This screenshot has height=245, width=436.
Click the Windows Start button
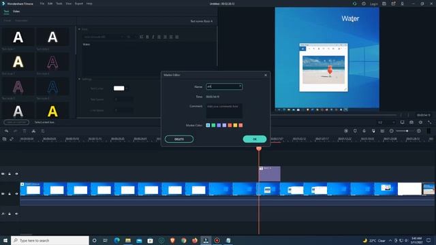click(5, 240)
